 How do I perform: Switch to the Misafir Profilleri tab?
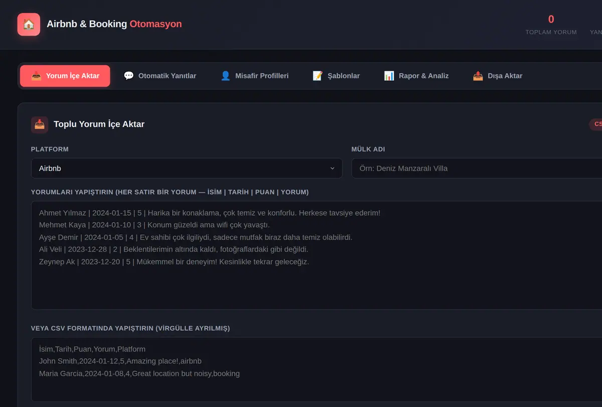(255, 76)
